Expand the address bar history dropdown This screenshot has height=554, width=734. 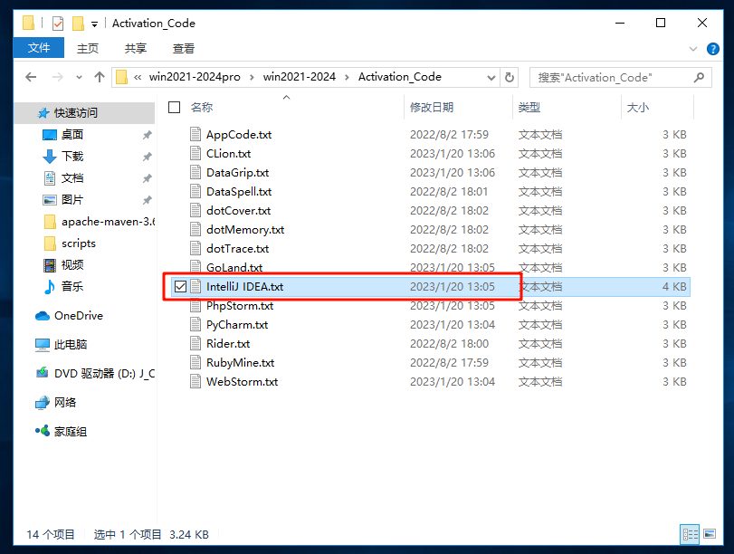[x=491, y=77]
